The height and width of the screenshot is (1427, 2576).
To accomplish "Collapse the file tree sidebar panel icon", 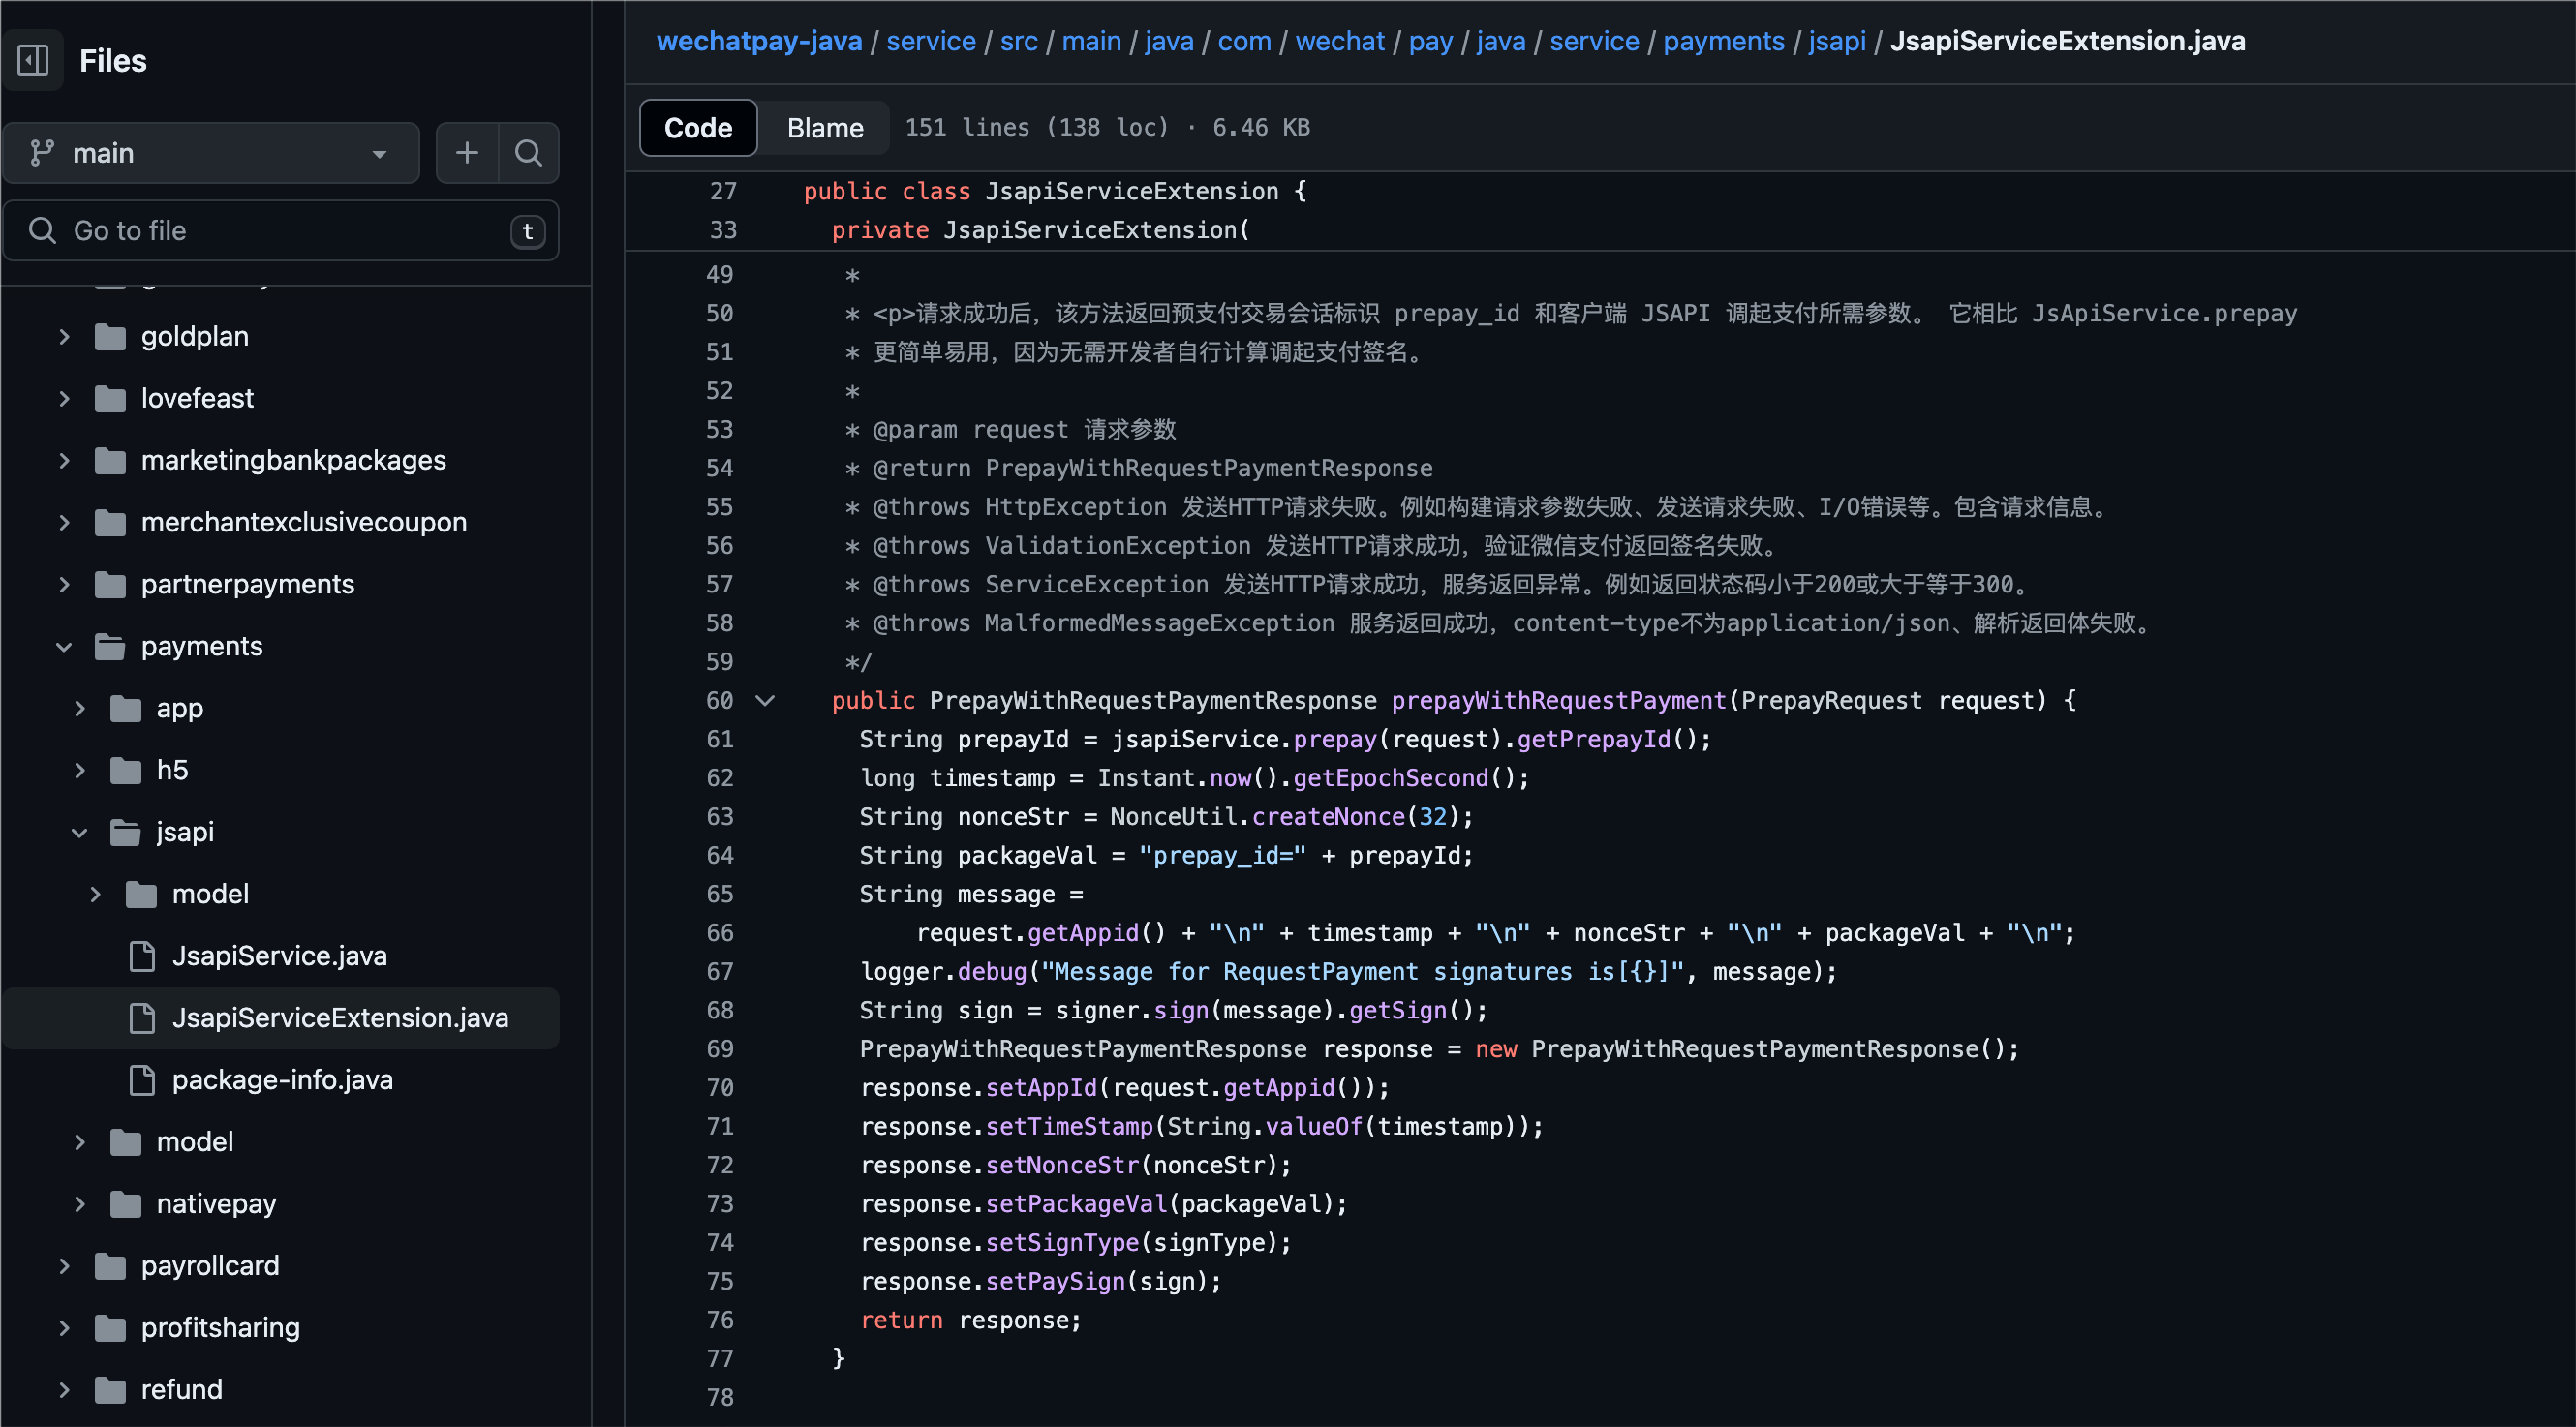I will (33, 61).
